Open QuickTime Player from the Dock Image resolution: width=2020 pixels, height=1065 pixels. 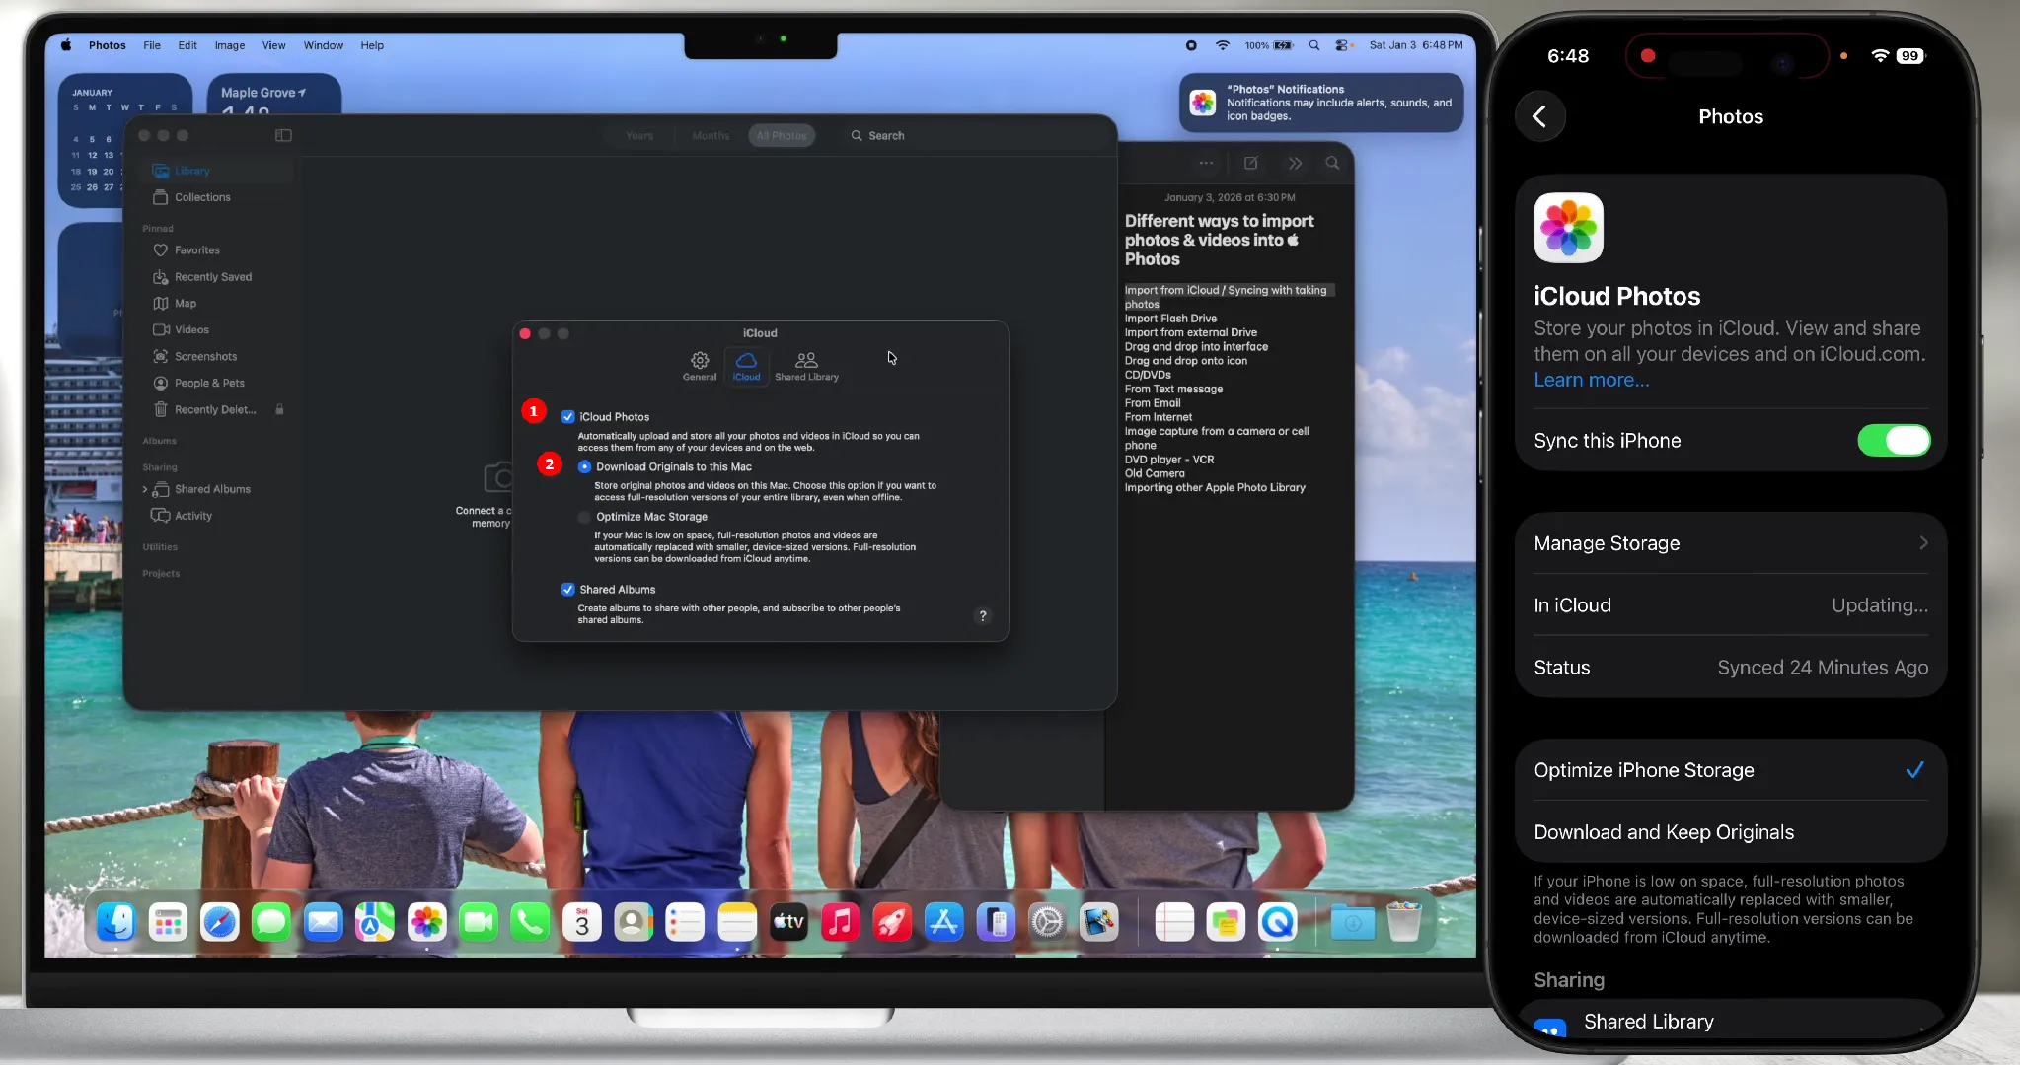[x=1278, y=923]
